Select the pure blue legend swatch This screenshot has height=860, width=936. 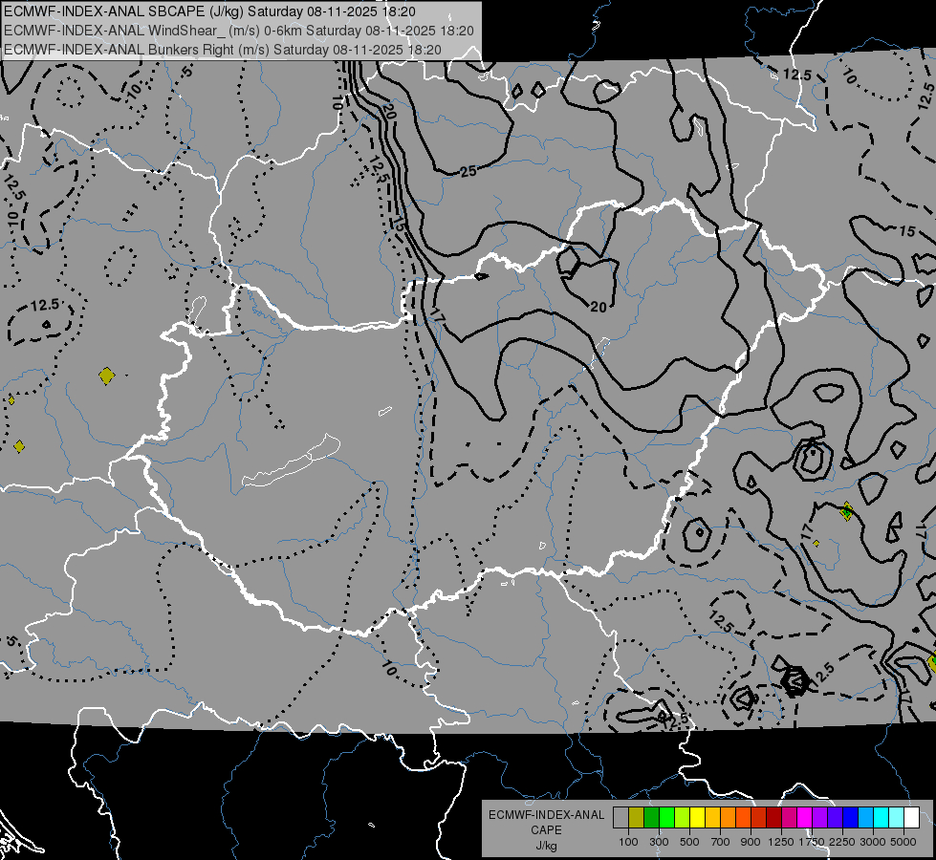[851, 817]
